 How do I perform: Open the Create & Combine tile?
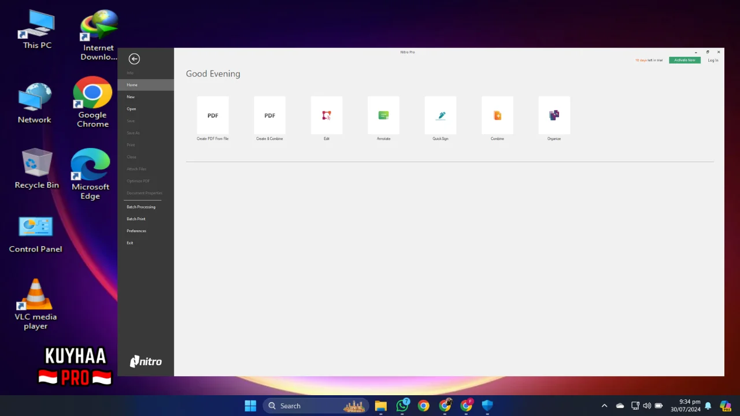269,119
